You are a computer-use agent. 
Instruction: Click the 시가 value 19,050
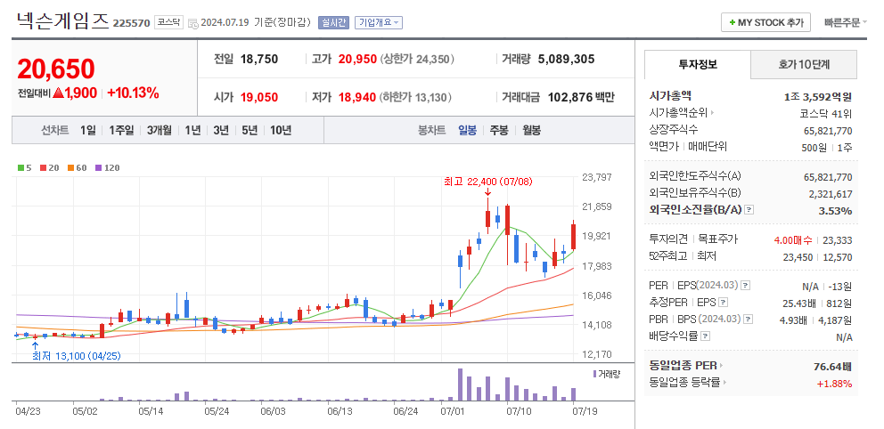pyautogui.click(x=259, y=97)
